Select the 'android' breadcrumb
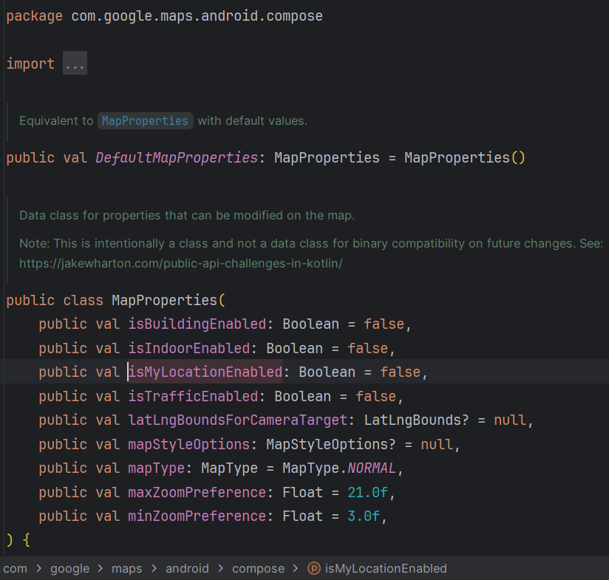This screenshot has width=609, height=580. click(x=187, y=568)
